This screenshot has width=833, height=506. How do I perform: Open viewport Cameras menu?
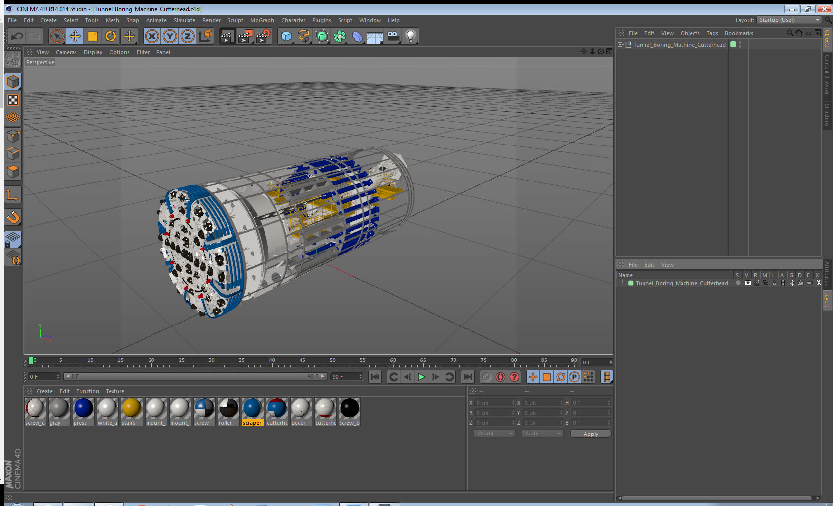pyautogui.click(x=66, y=52)
